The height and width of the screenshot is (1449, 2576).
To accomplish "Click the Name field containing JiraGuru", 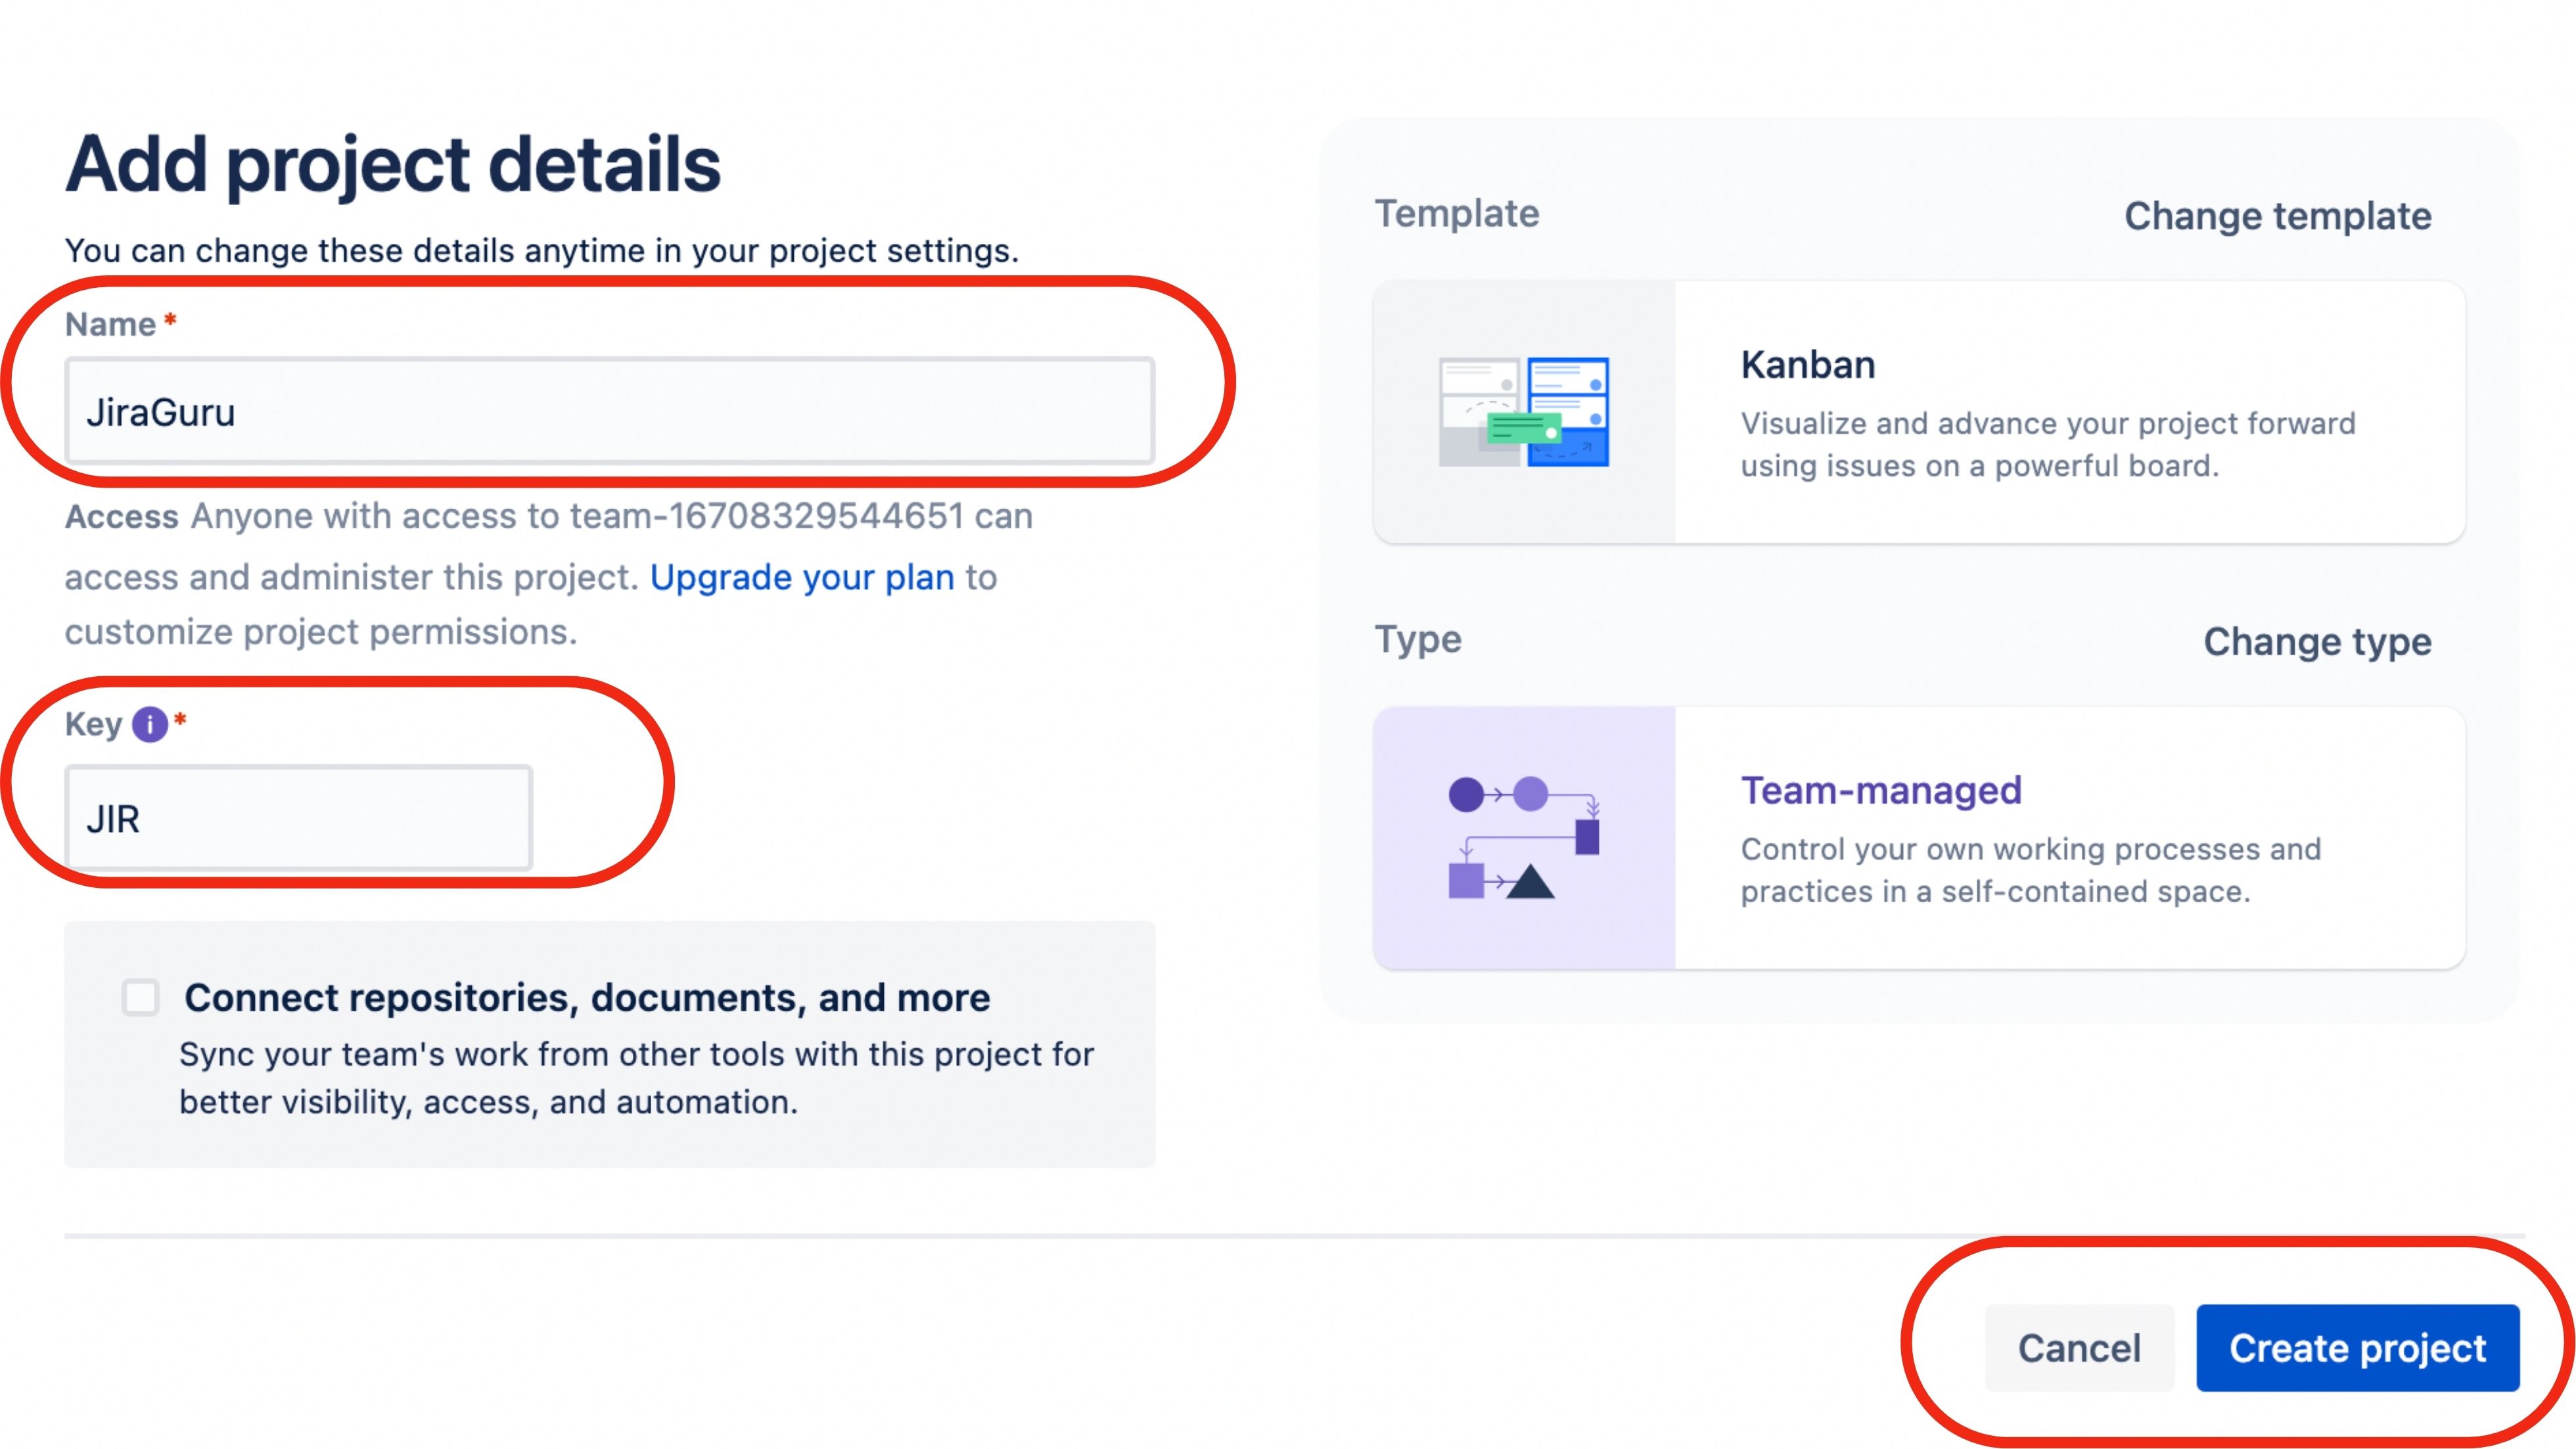I will pos(610,411).
